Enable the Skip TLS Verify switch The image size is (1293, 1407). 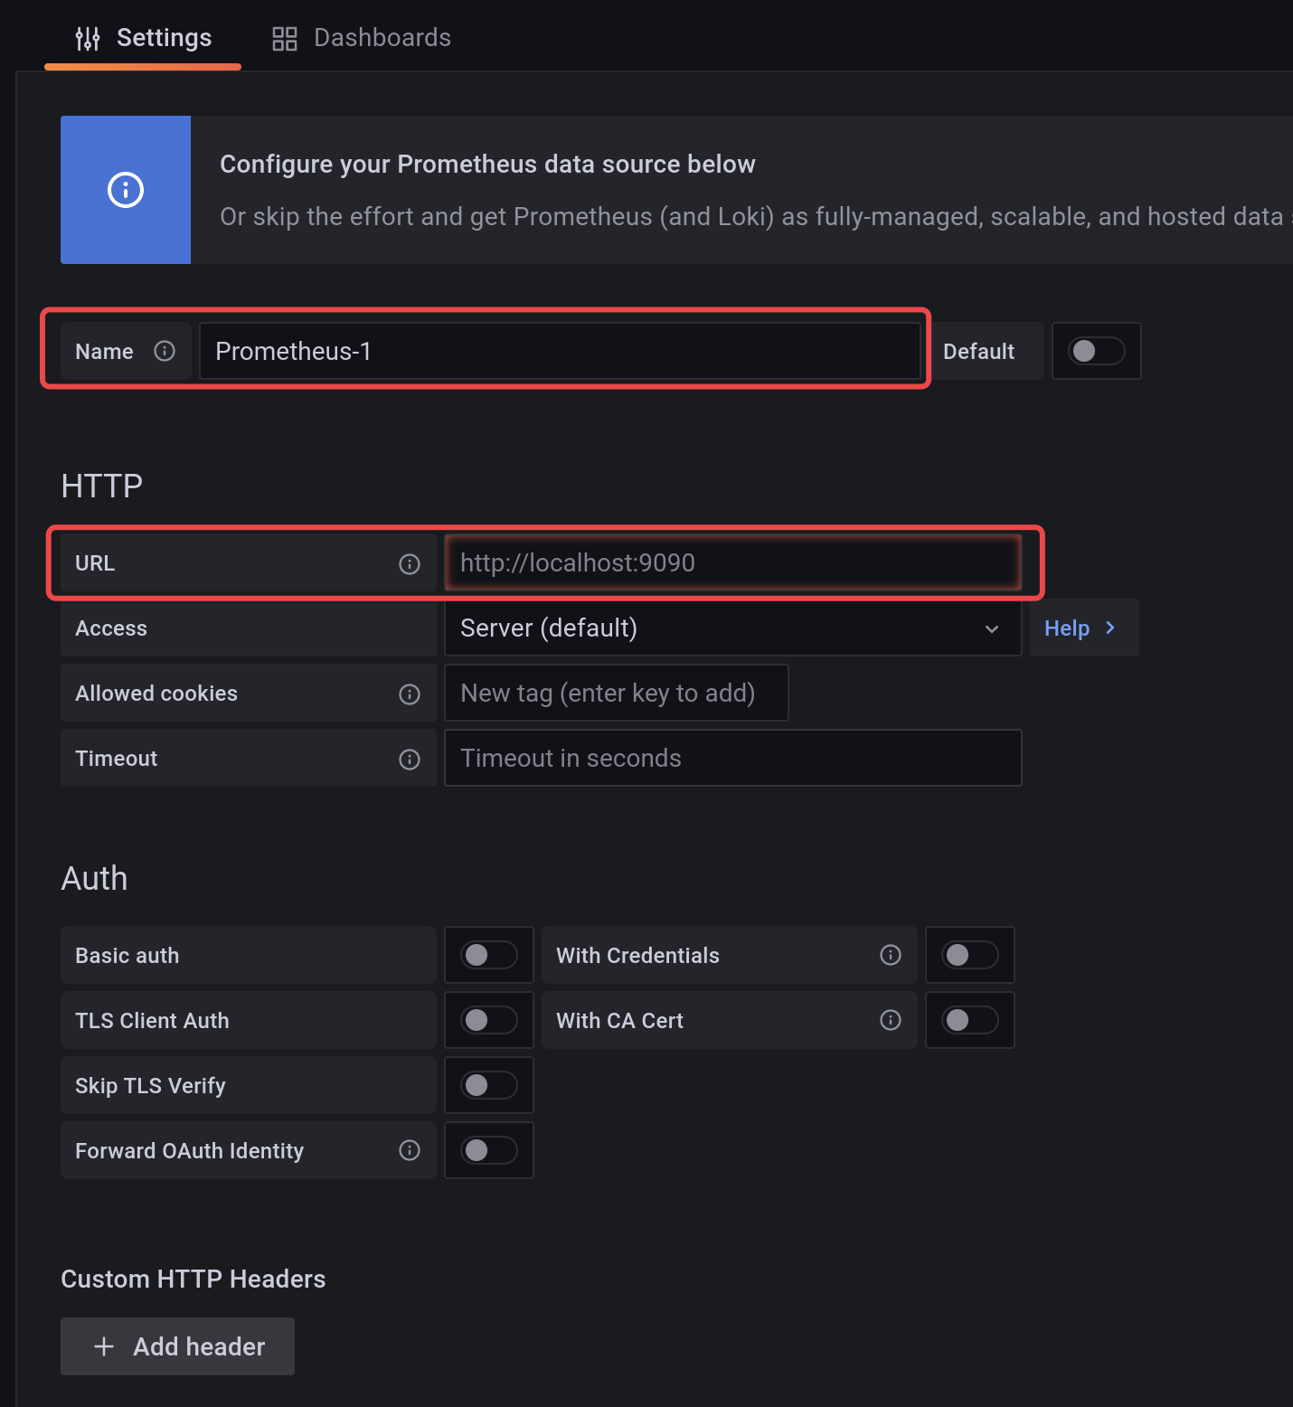click(x=489, y=1085)
